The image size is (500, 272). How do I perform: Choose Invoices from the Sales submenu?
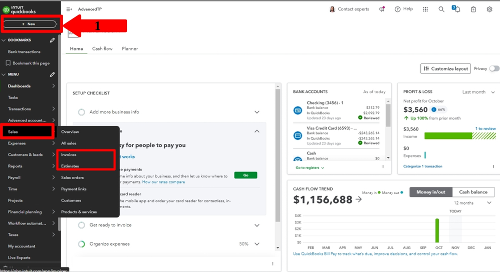[x=69, y=155]
